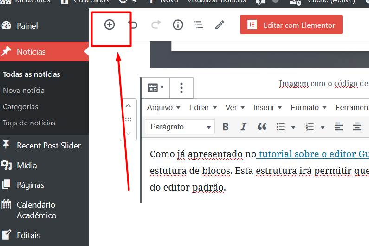
Task: Click the Add block plus icon
Action: click(110, 25)
